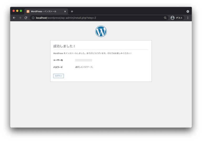Click the WordPress install thank-you message
The image size is (202, 141).
click(x=92, y=53)
